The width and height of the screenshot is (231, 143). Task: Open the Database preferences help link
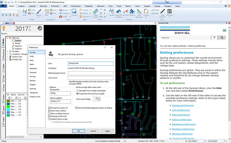point(184,124)
